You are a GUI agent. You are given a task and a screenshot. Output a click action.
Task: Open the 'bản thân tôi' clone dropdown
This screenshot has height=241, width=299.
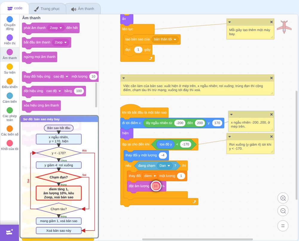(x=165, y=39)
